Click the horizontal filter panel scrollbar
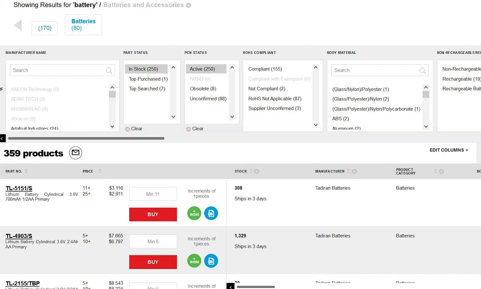Image resolution: width=481 pixels, height=289 pixels. 86,138
